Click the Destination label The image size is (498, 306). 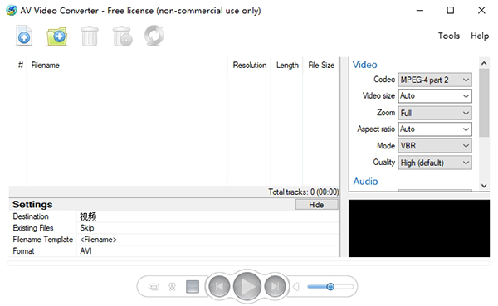(x=31, y=216)
